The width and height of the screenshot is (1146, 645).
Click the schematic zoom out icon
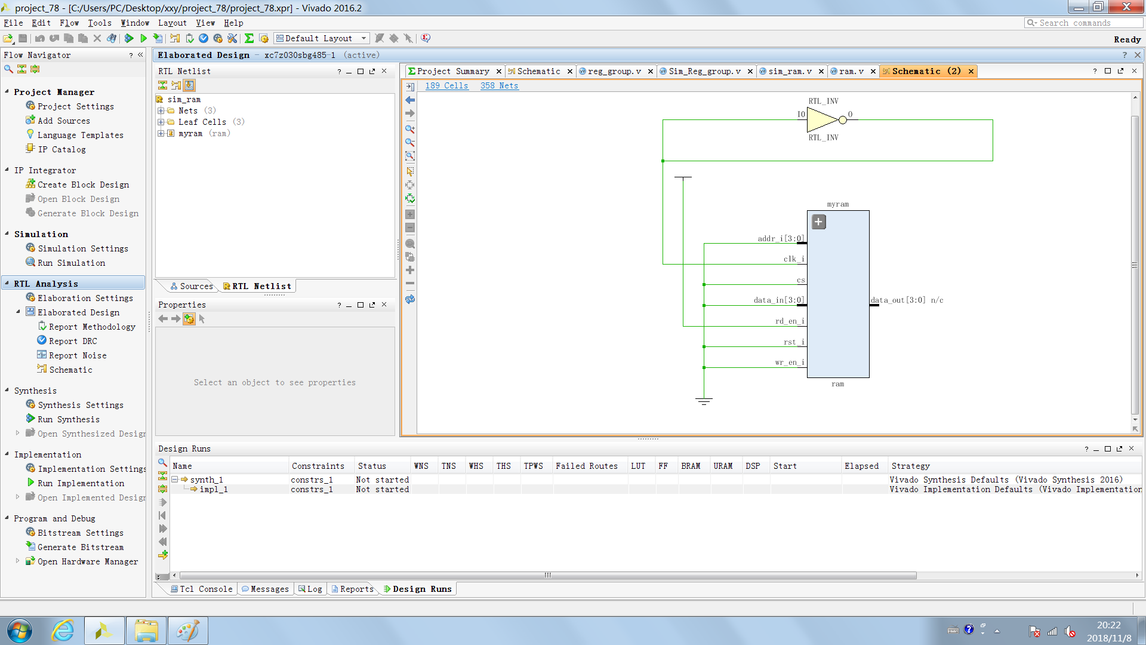coord(409,142)
